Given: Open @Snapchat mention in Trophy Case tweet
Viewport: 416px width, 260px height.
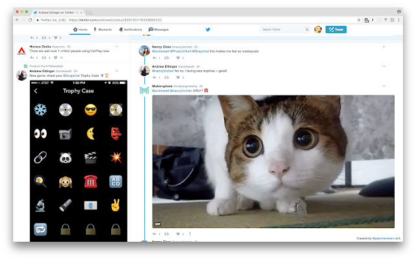Looking at the screenshot, I should (71, 75).
